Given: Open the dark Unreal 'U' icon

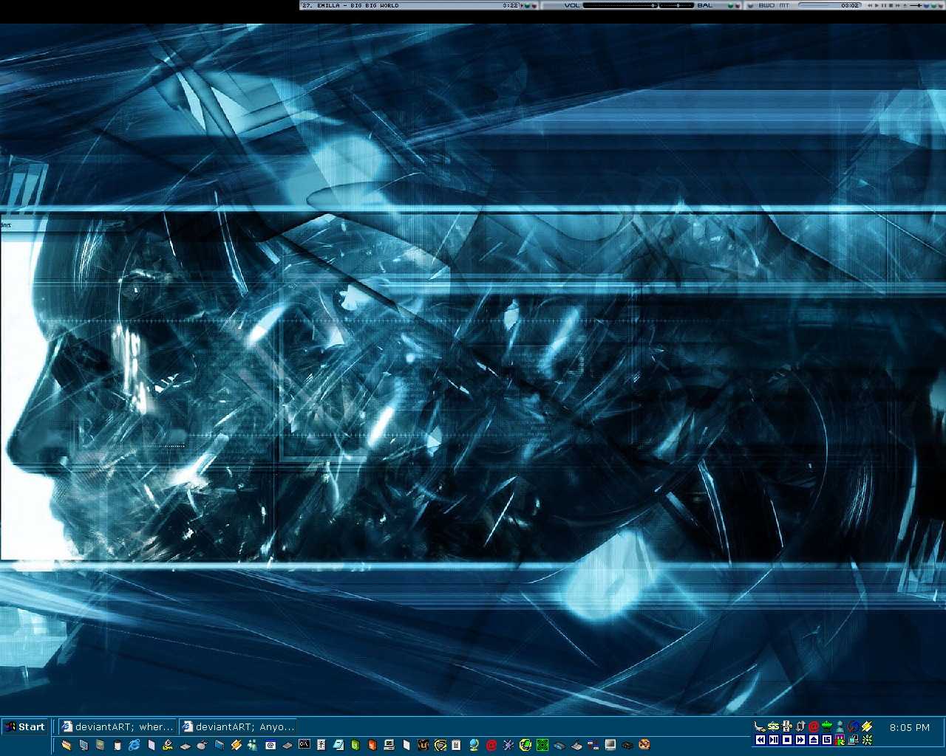Looking at the screenshot, I should click(x=423, y=745).
